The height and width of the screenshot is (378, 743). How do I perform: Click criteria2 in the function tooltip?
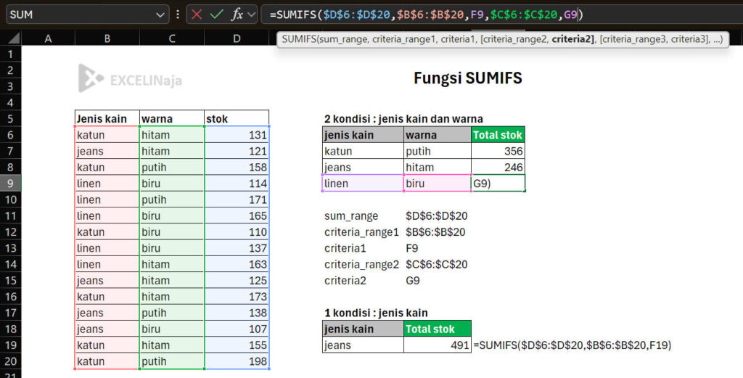point(572,39)
